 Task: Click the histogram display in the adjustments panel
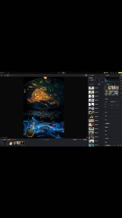pyautogui.click(x=112, y=79)
